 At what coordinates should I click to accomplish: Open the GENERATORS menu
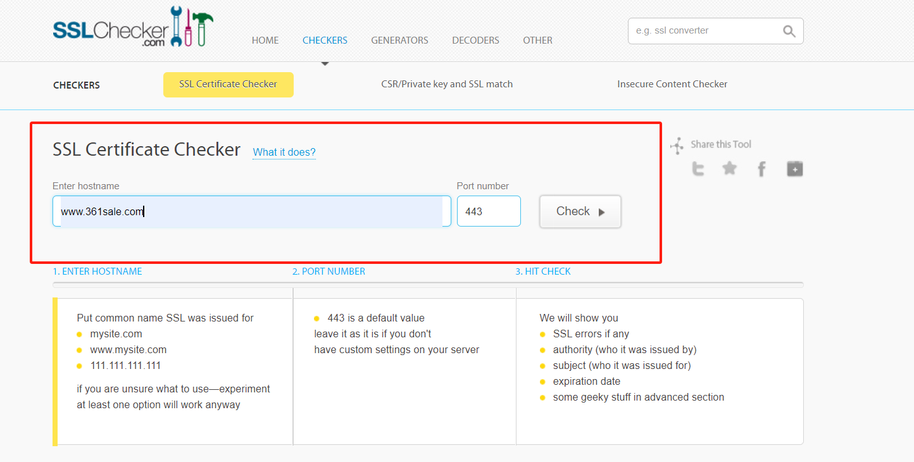click(399, 41)
